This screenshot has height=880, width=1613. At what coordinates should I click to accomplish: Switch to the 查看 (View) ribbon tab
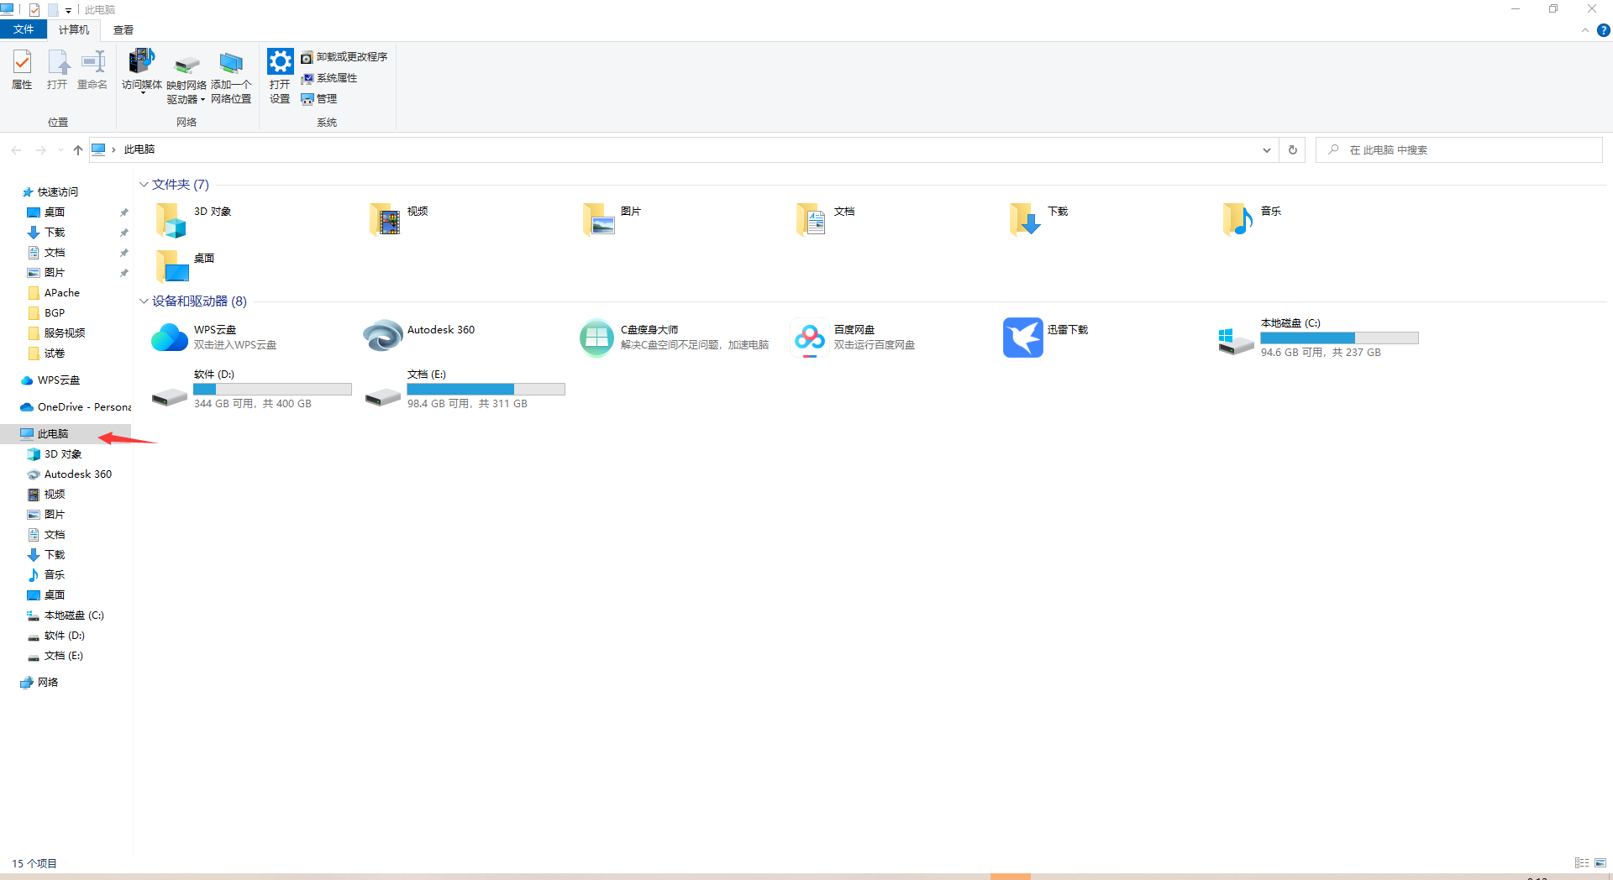tap(123, 30)
